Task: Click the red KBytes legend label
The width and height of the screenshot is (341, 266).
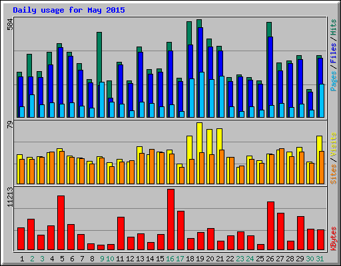Action: pyautogui.click(x=334, y=239)
